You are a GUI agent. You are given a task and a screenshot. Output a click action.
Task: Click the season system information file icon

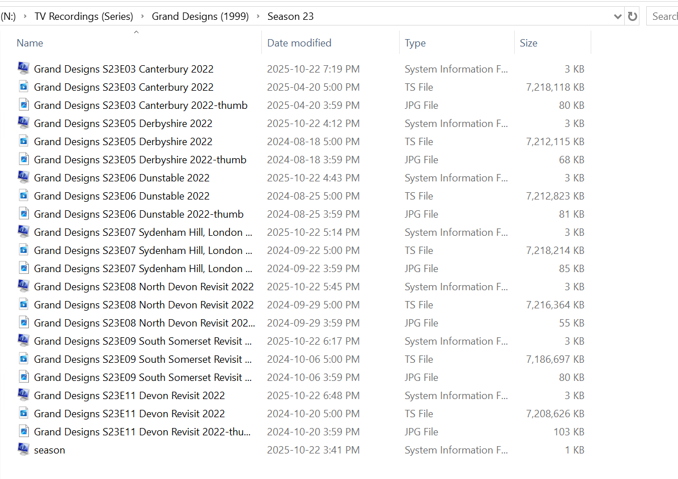pos(23,450)
